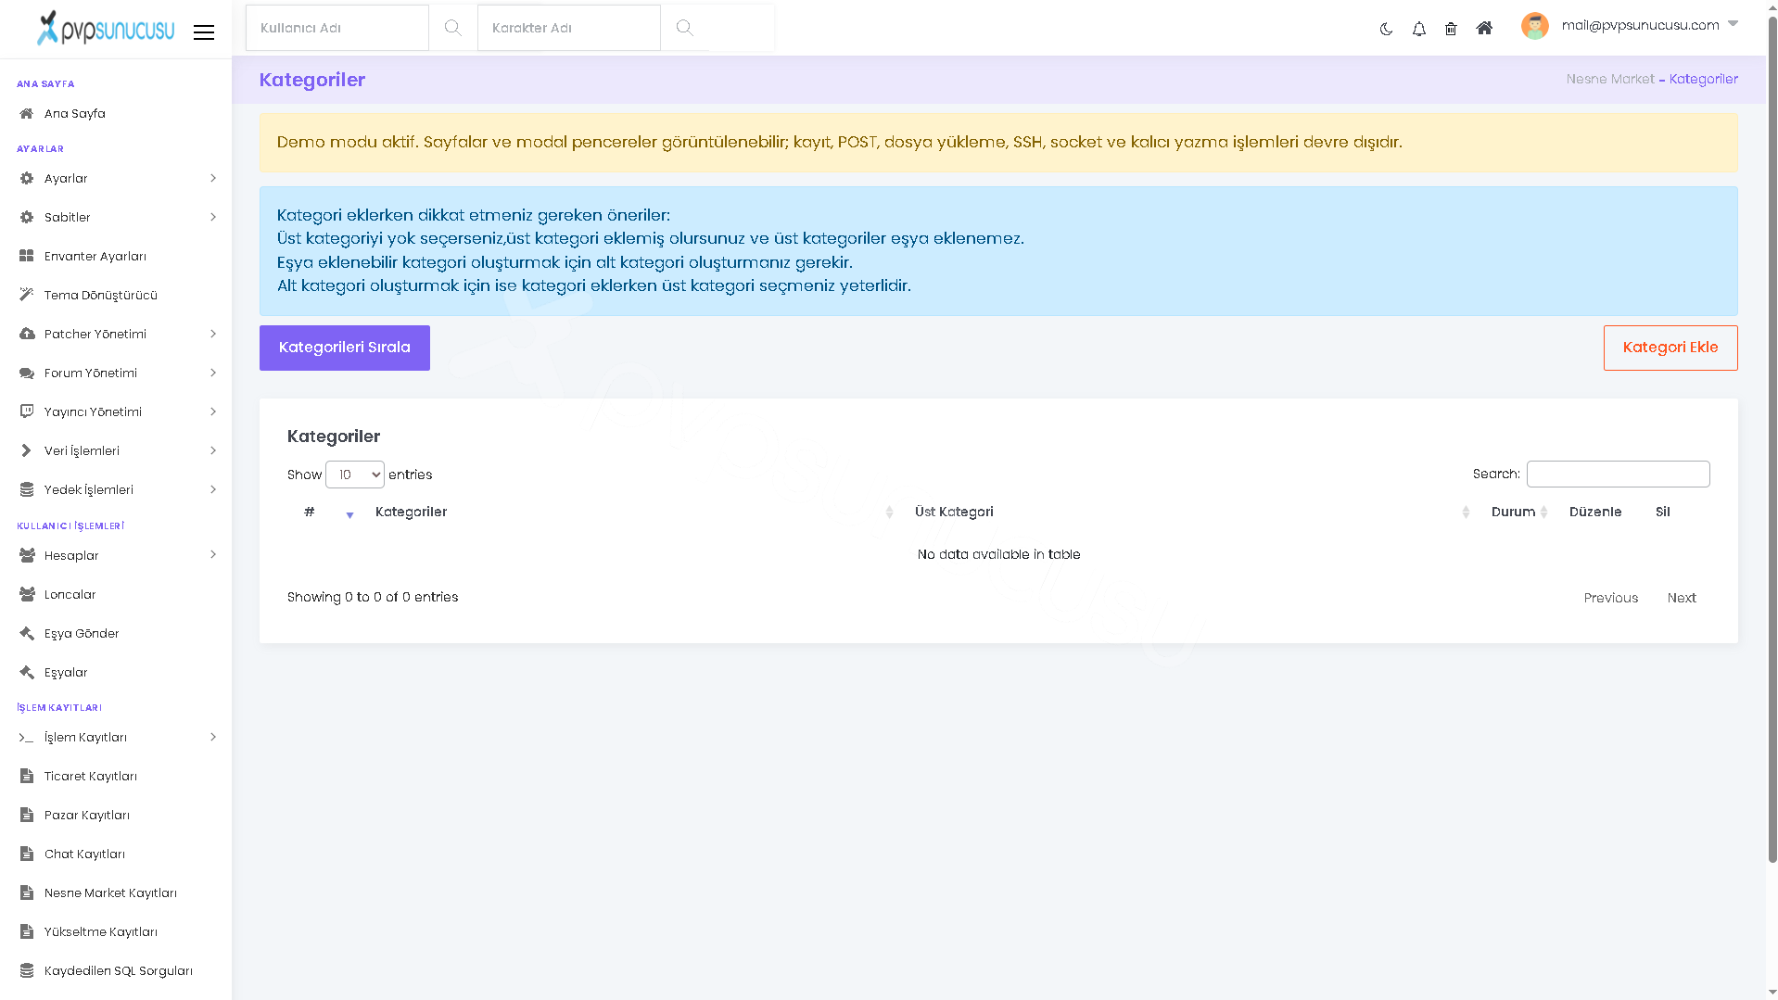This screenshot has height=1000, width=1778.
Task: Toggle dark mode moon icon
Action: click(x=1386, y=29)
